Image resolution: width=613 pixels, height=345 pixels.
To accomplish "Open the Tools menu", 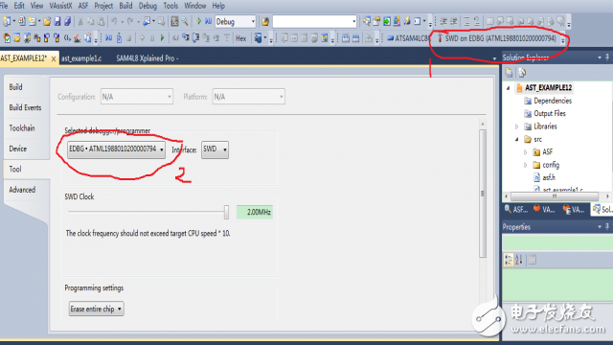I will 170,6.
